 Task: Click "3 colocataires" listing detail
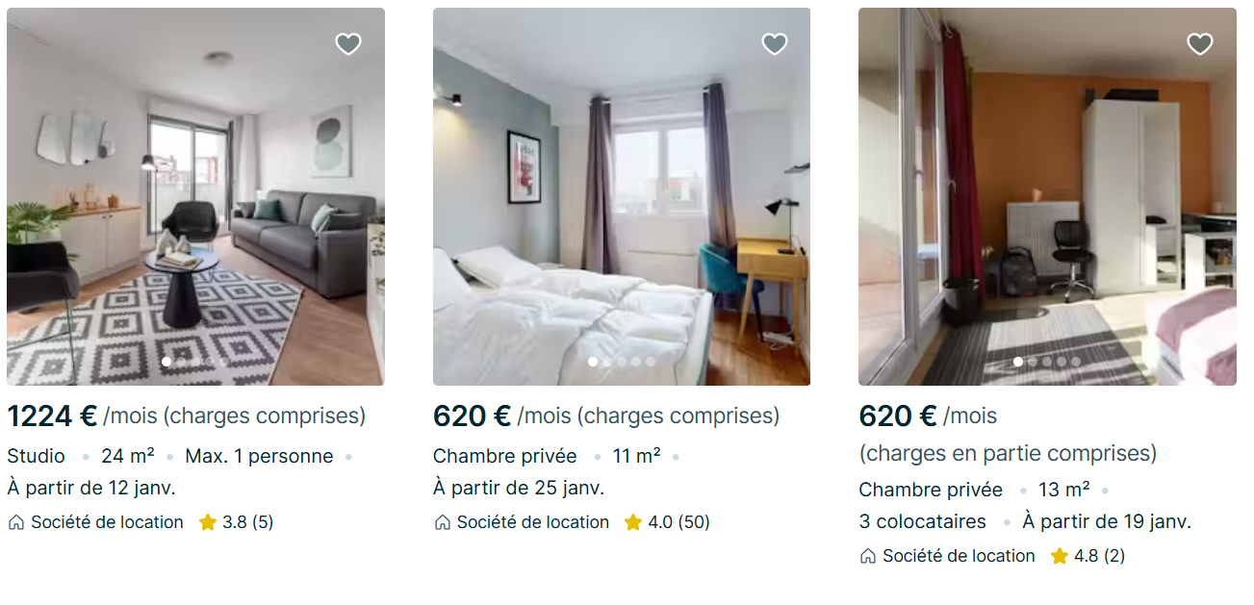coord(923,521)
